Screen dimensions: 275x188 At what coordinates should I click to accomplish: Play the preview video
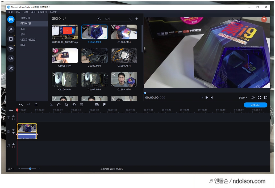tap(207, 97)
